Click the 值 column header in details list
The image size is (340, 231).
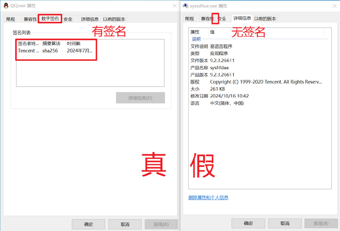tap(267, 32)
